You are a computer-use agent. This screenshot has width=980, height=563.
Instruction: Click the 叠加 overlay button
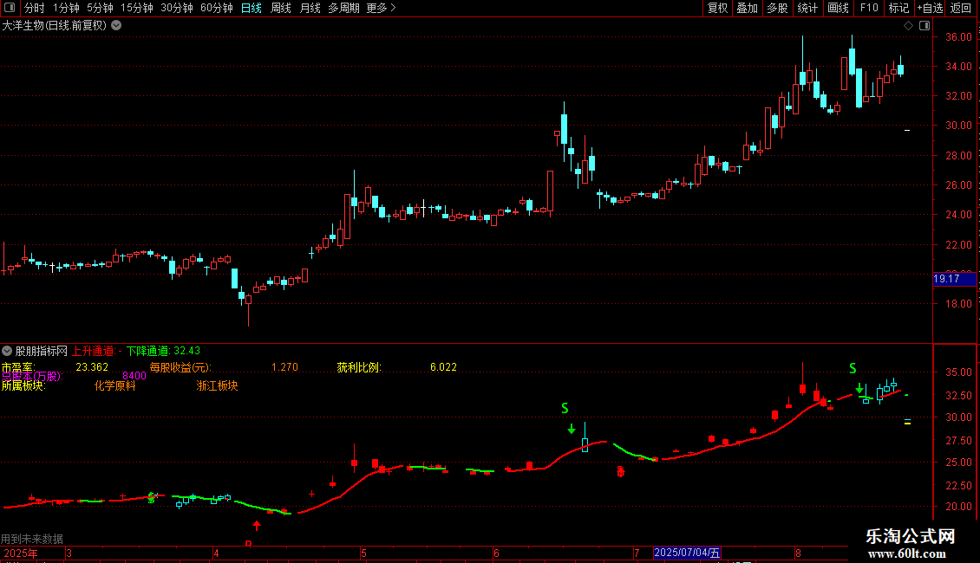tap(748, 8)
